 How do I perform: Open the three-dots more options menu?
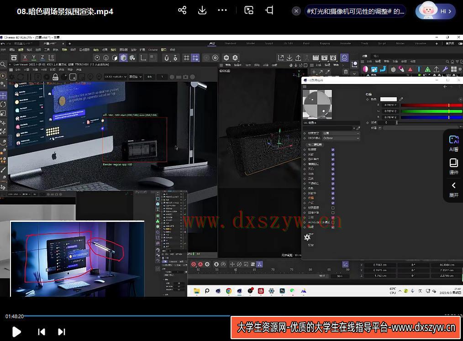[222, 10]
